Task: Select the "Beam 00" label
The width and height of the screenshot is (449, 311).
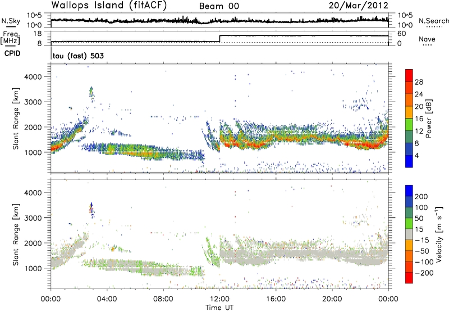Action: [219, 6]
